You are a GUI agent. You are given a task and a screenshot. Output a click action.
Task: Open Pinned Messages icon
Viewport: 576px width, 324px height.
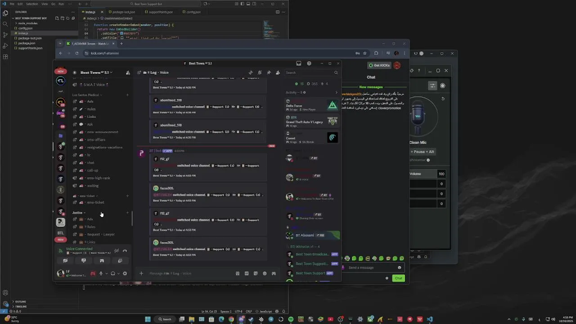[269, 72]
